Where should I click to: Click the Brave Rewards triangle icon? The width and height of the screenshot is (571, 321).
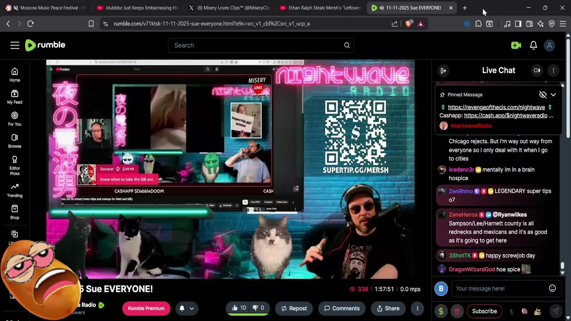pyautogui.click(x=421, y=24)
